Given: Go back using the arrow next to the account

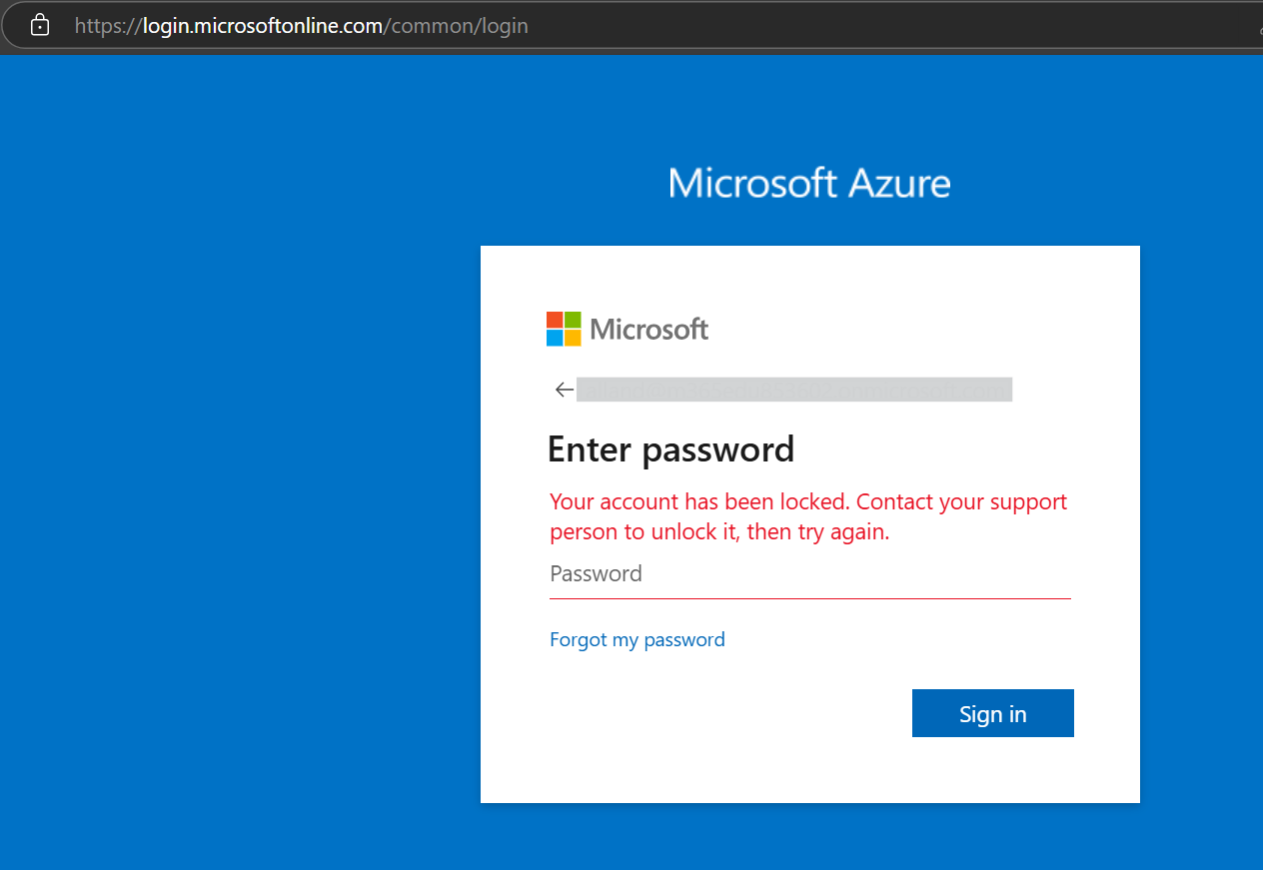Looking at the screenshot, I should [563, 390].
